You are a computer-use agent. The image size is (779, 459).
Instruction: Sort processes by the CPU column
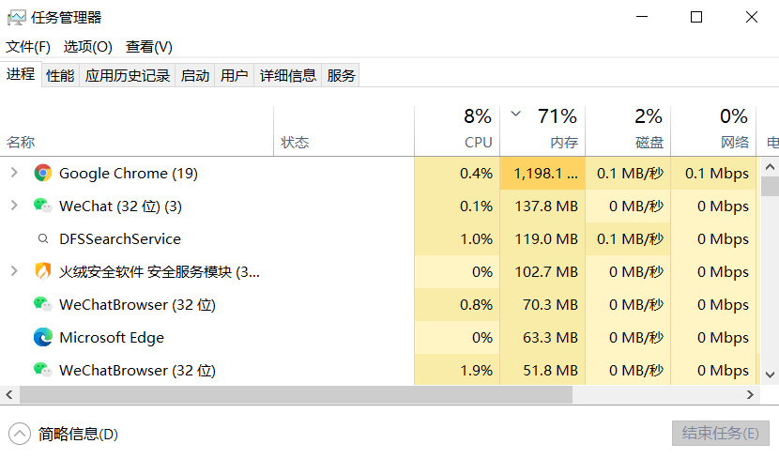point(478,143)
